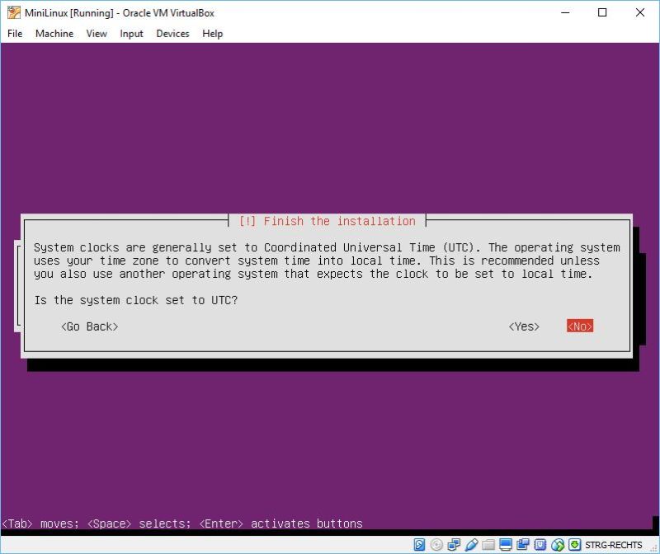Toggle mouse pointer integration status icon
The image size is (660, 554).
pyautogui.click(x=558, y=545)
